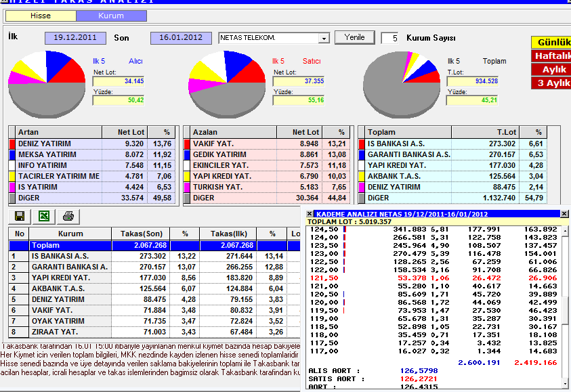The width and height of the screenshot is (571, 392).
Task: Click yellow swatch beside AKBANK T.A.S.
Action: [x=362, y=176]
